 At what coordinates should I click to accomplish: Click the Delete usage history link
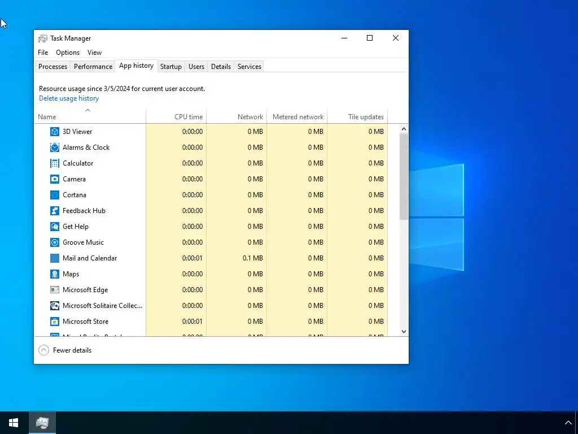(69, 98)
